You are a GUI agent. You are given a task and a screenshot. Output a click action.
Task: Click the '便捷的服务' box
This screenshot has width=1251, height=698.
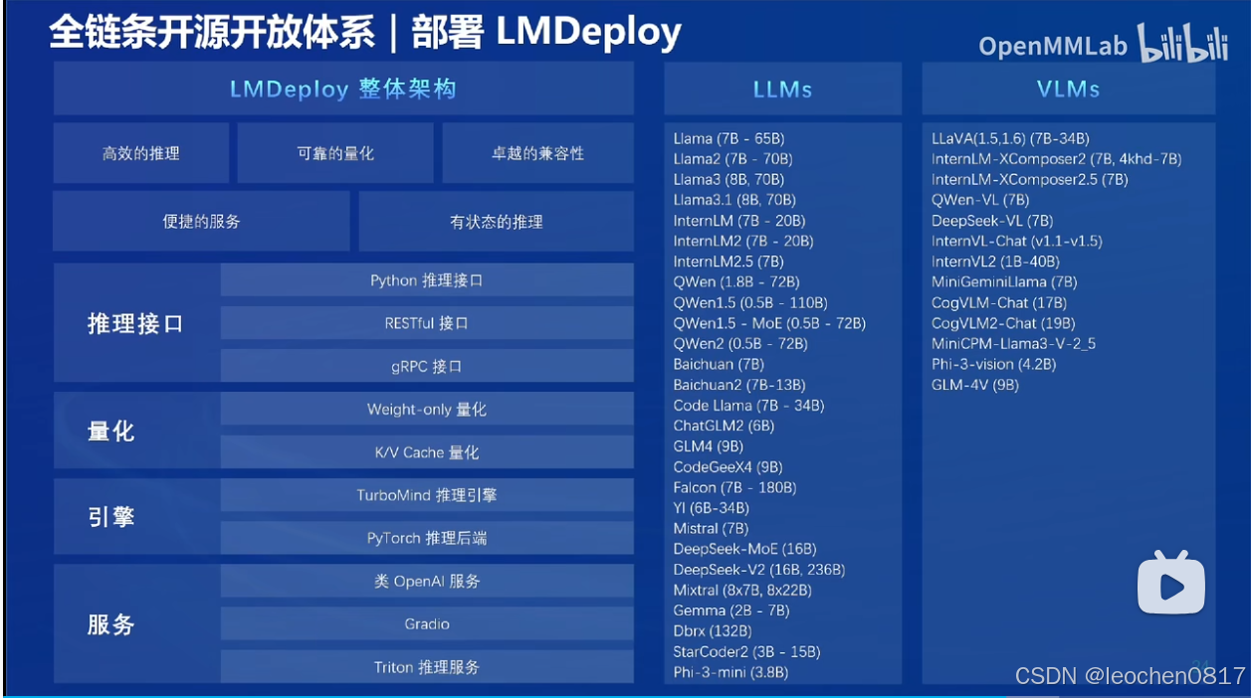pos(202,221)
